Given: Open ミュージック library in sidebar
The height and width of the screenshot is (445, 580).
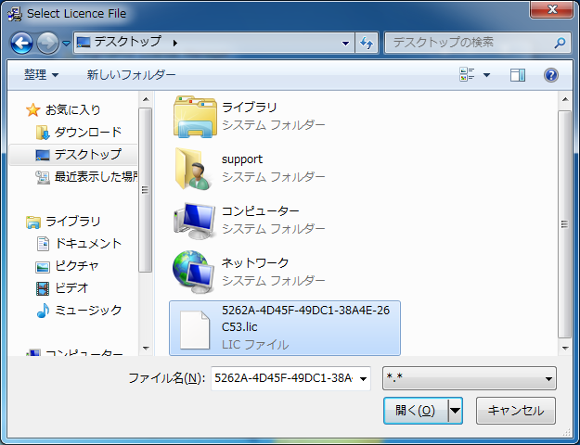Looking at the screenshot, I should pyautogui.click(x=88, y=310).
